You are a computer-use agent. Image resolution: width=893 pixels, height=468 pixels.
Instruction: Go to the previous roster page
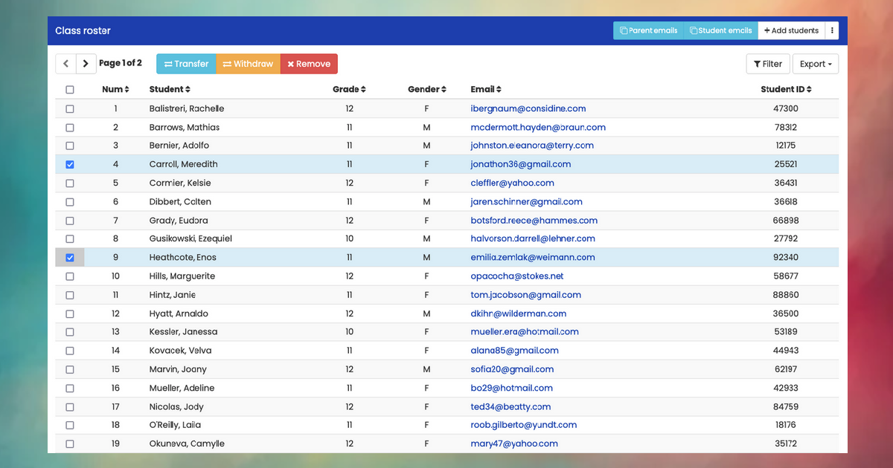pyautogui.click(x=65, y=64)
